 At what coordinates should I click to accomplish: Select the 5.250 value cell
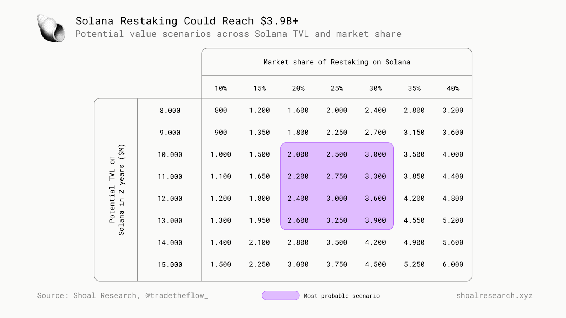tap(414, 264)
